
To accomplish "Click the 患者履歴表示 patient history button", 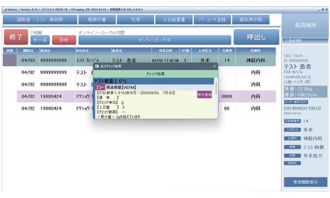I will 306,182.
